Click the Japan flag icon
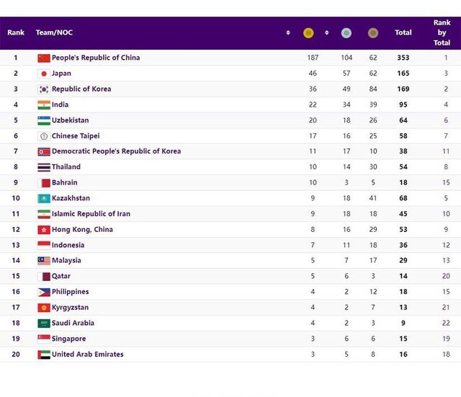 point(43,73)
